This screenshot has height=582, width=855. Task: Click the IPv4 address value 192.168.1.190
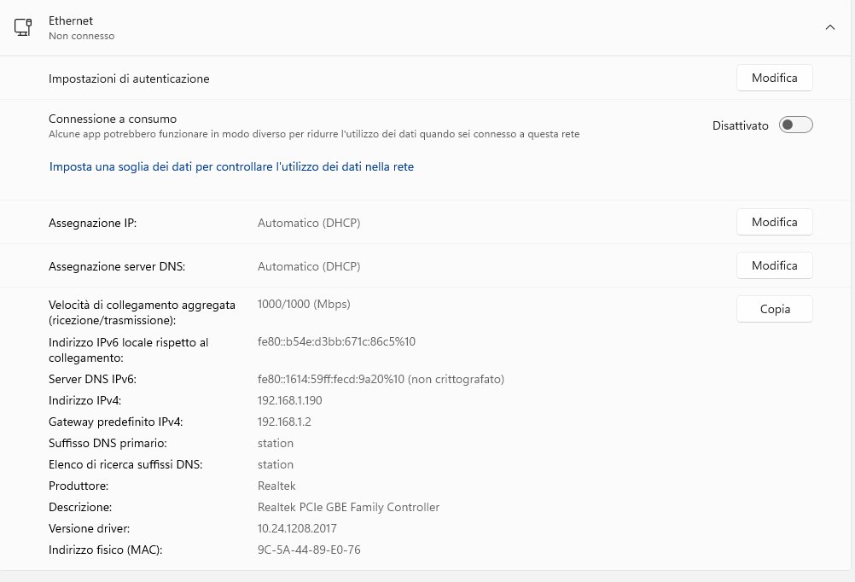[289, 400]
